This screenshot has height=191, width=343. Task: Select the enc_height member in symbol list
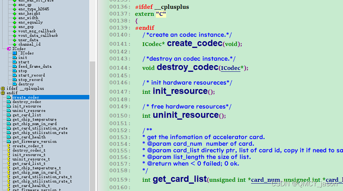[x=29, y=14]
